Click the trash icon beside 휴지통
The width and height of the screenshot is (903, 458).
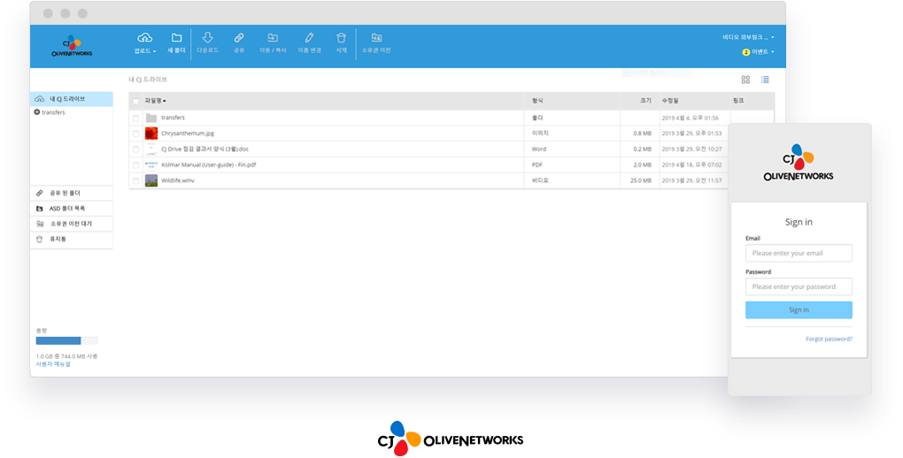pyautogui.click(x=39, y=239)
